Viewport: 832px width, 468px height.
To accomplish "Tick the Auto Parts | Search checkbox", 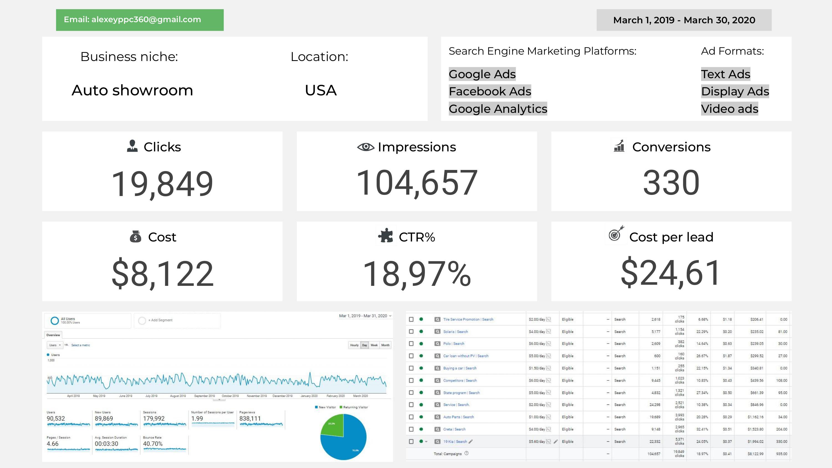I will point(411,417).
